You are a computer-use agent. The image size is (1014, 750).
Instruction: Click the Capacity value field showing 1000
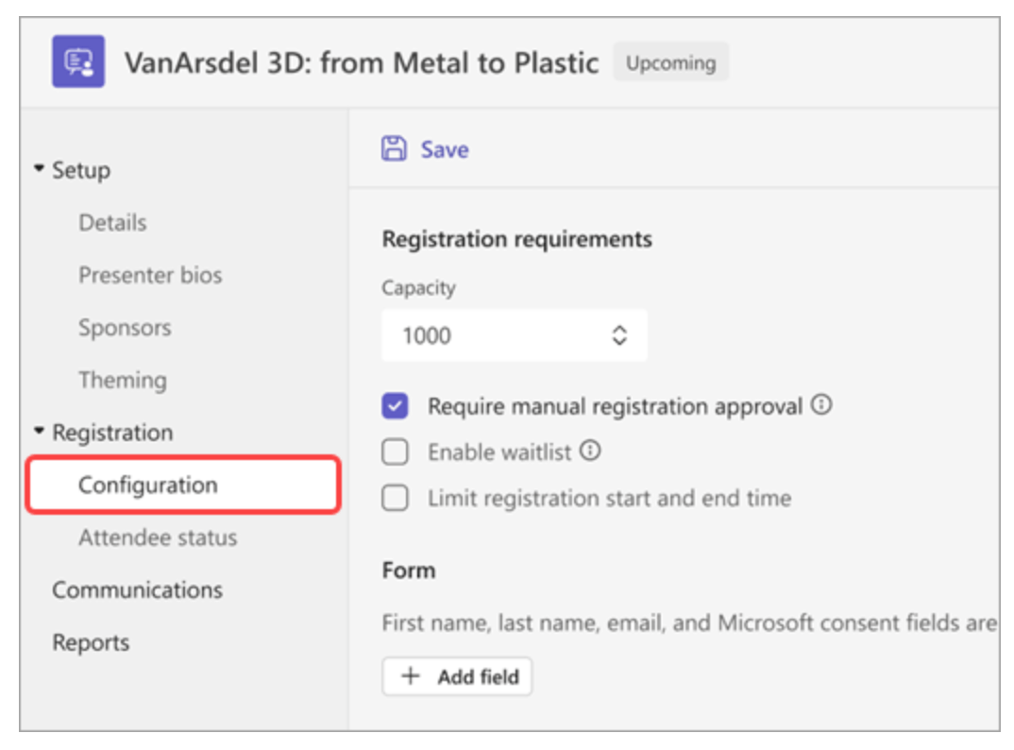pyautogui.click(x=515, y=335)
